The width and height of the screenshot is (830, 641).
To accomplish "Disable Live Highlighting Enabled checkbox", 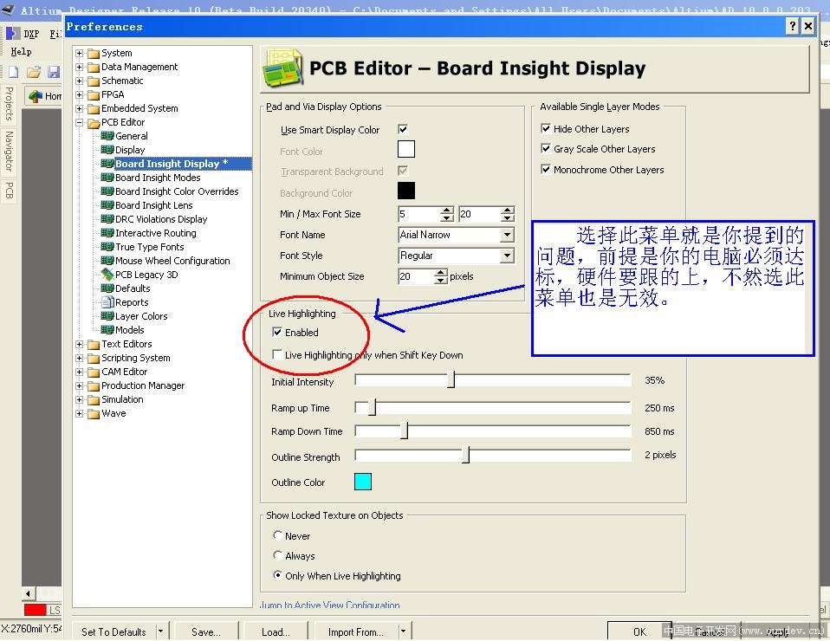I will pos(277,333).
